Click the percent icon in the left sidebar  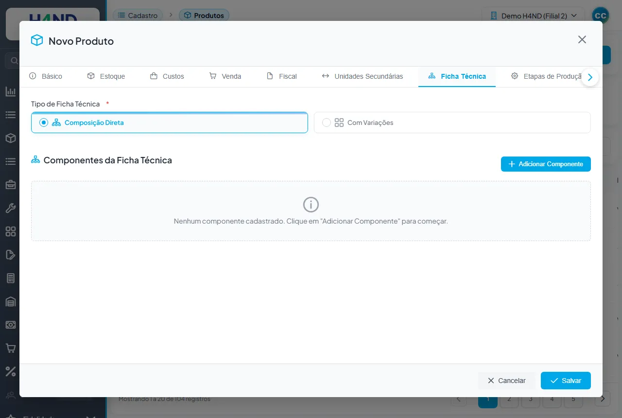coord(10,371)
